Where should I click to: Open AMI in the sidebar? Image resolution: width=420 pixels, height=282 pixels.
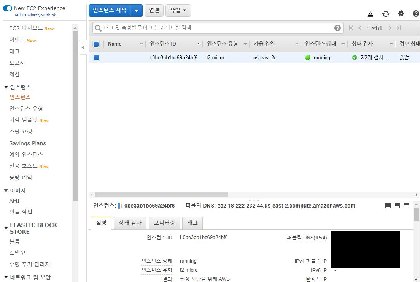pos(14,201)
